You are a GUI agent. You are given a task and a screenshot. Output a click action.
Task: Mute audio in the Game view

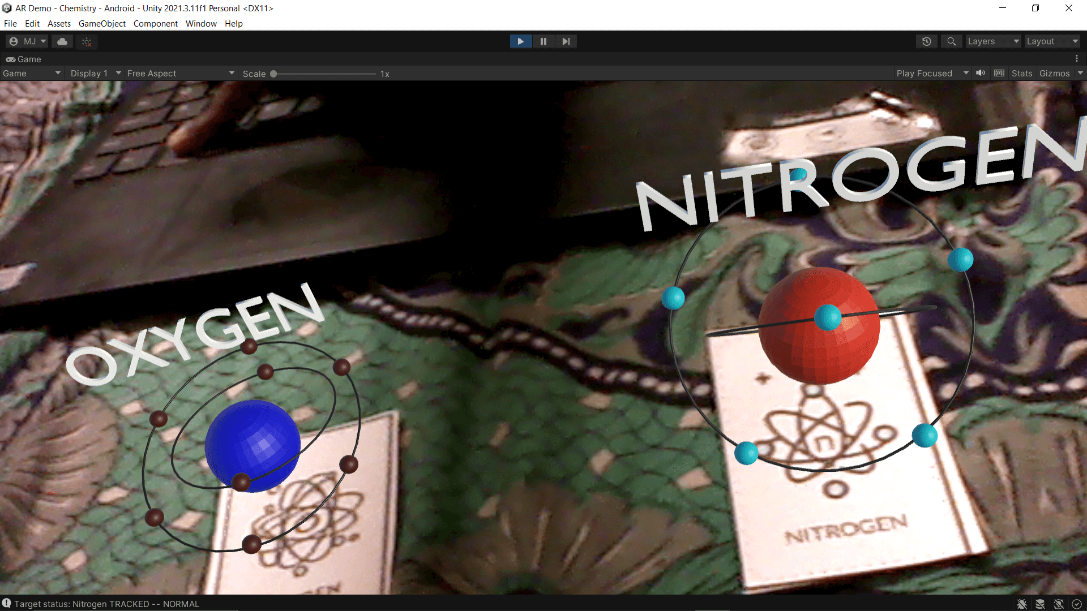coord(981,73)
